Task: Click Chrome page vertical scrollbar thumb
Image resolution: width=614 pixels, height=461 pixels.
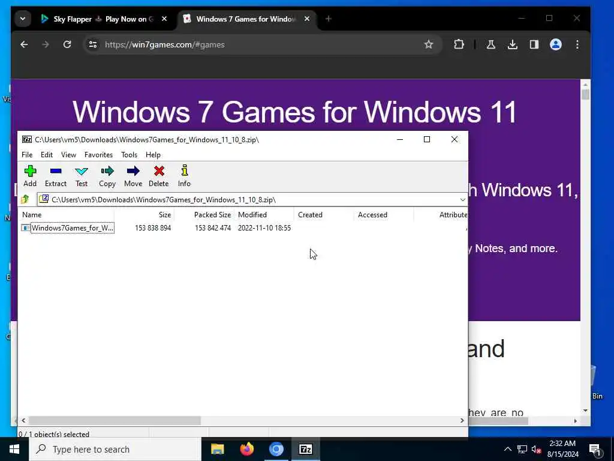Action: [x=585, y=94]
